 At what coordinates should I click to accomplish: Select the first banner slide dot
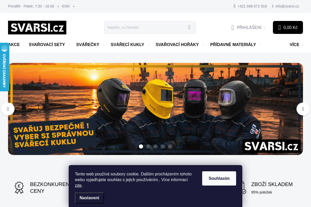coord(141,146)
